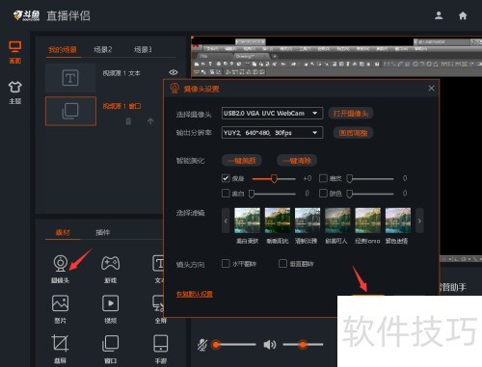Open the user account profile icon

[439, 15]
